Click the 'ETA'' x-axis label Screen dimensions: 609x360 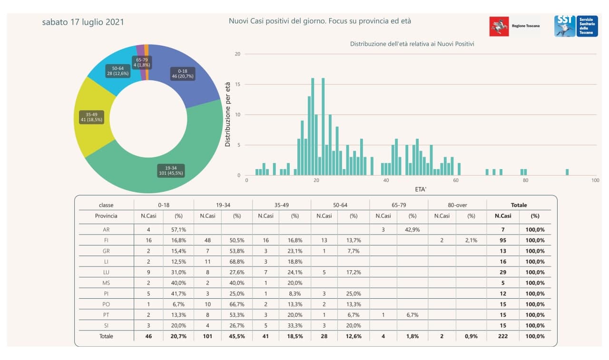[420, 189]
